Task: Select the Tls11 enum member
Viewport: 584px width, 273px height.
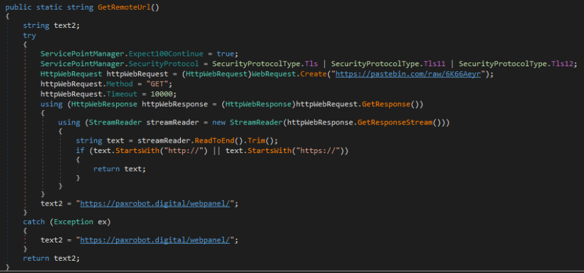Action: (x=434, y=64)
